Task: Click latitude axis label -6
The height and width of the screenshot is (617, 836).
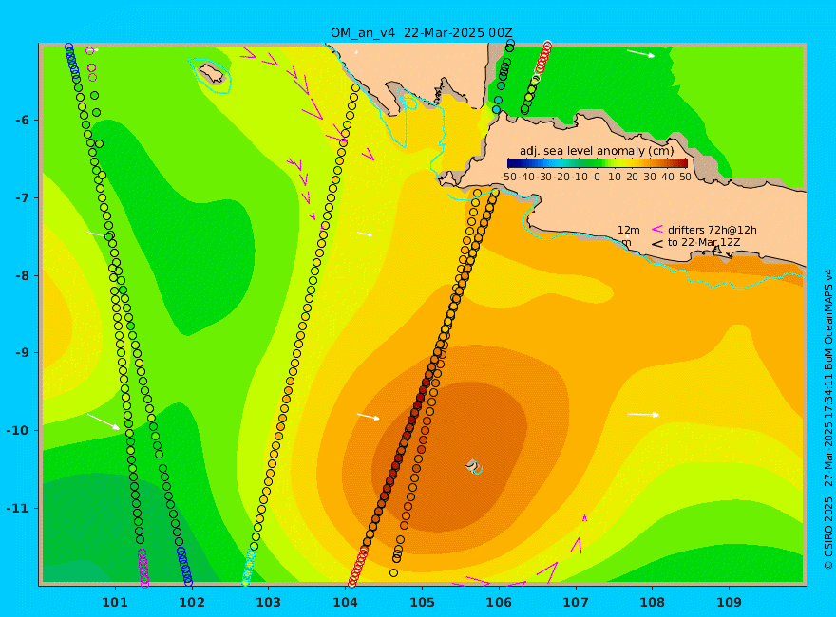Action: [22, 120]
